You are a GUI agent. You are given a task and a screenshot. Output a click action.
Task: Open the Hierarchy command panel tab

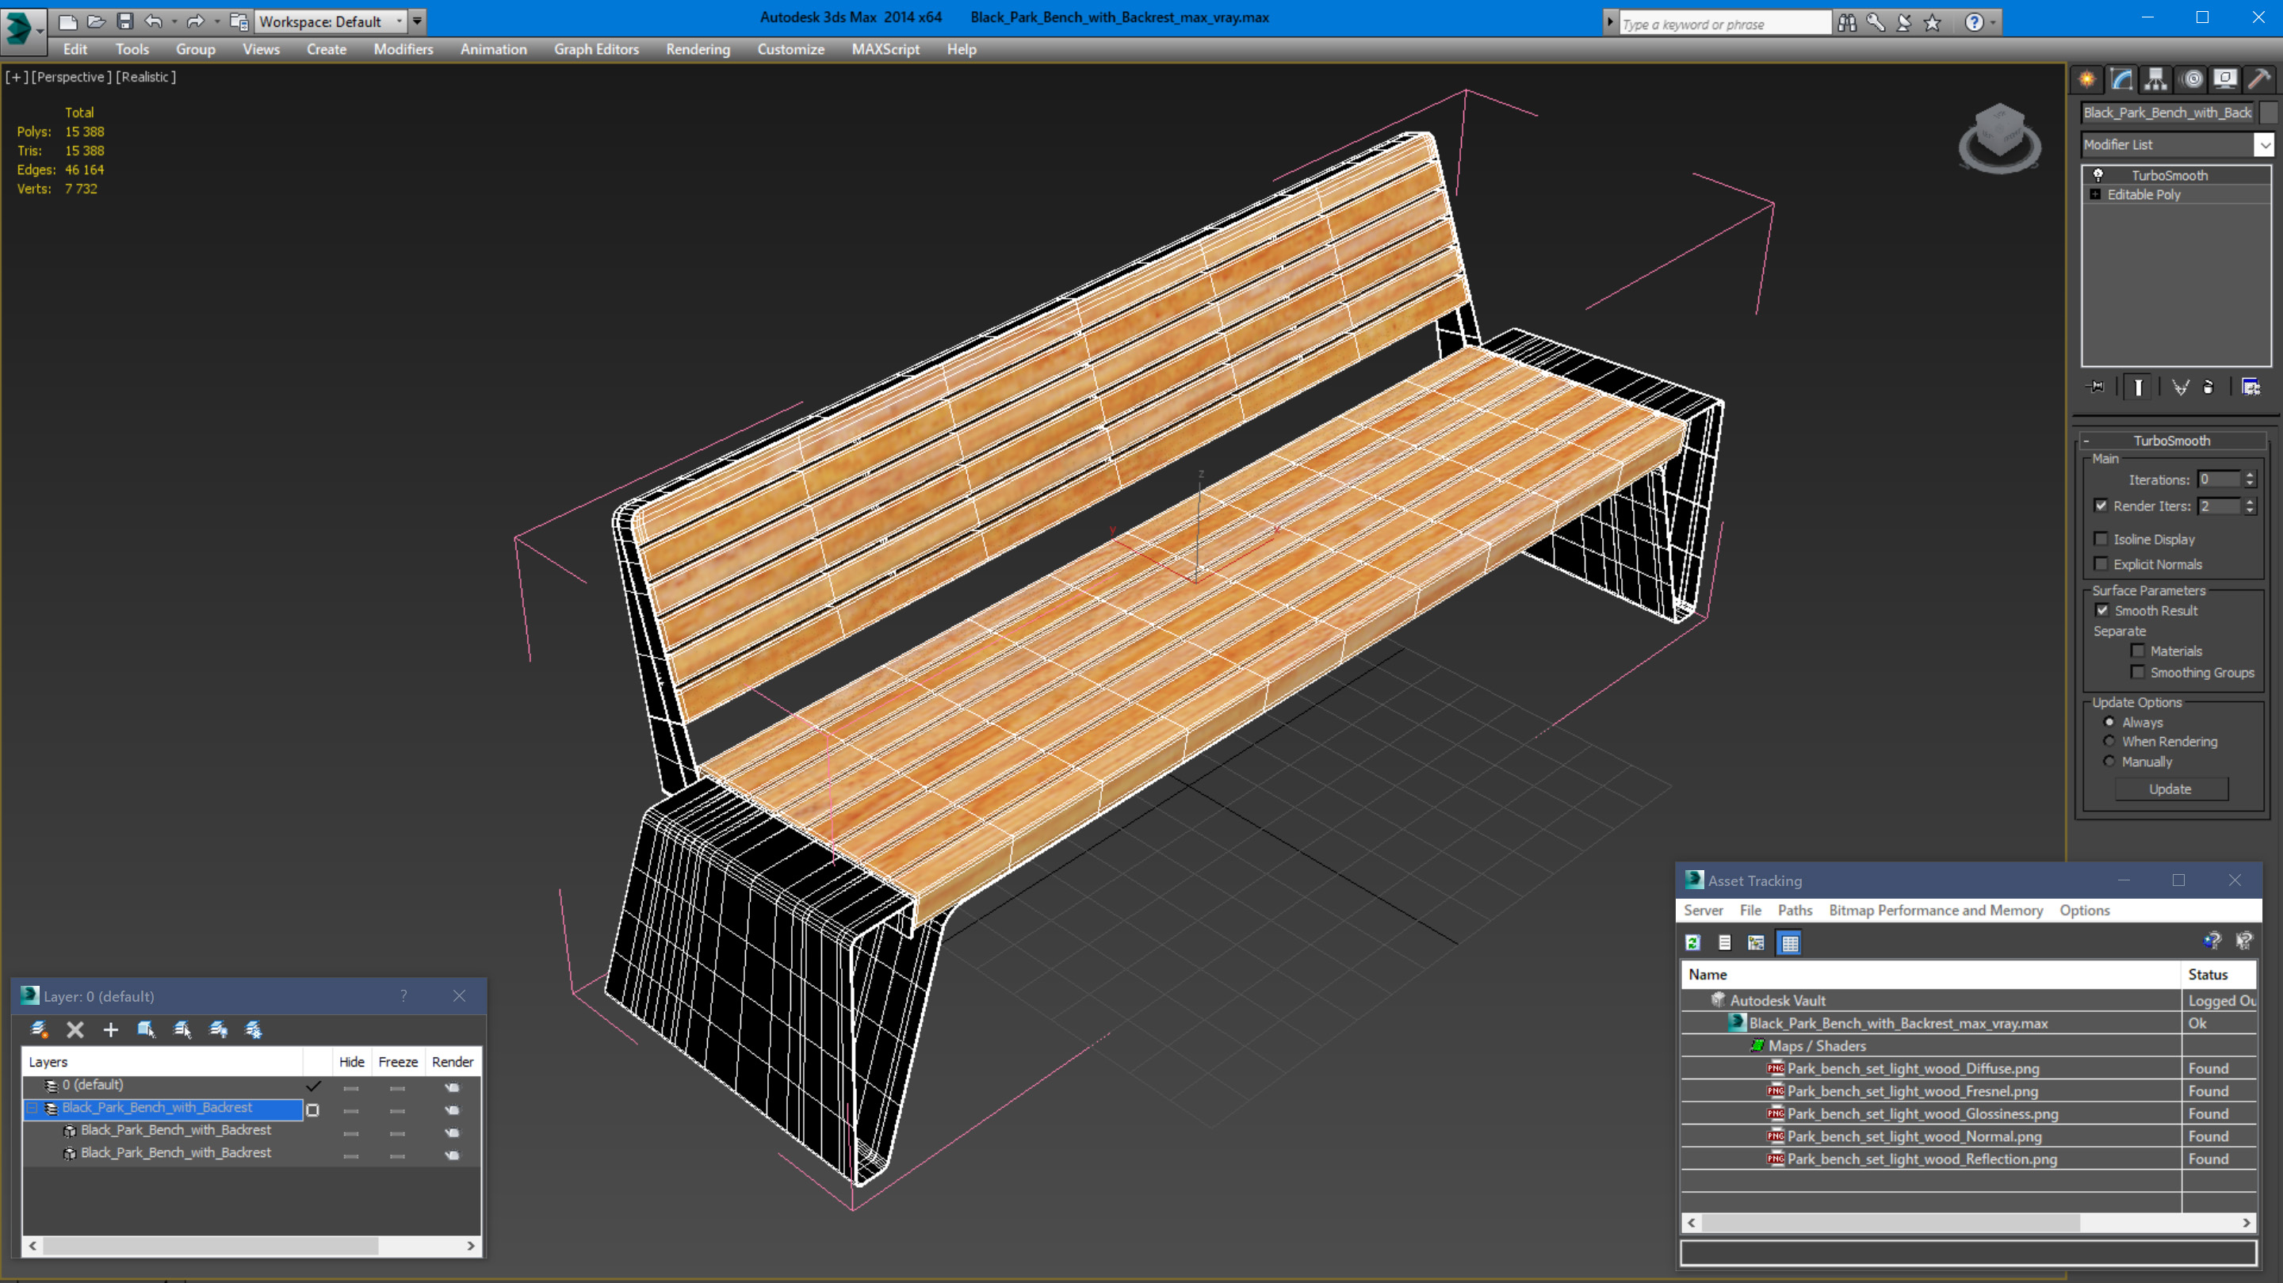(2155, 80)
